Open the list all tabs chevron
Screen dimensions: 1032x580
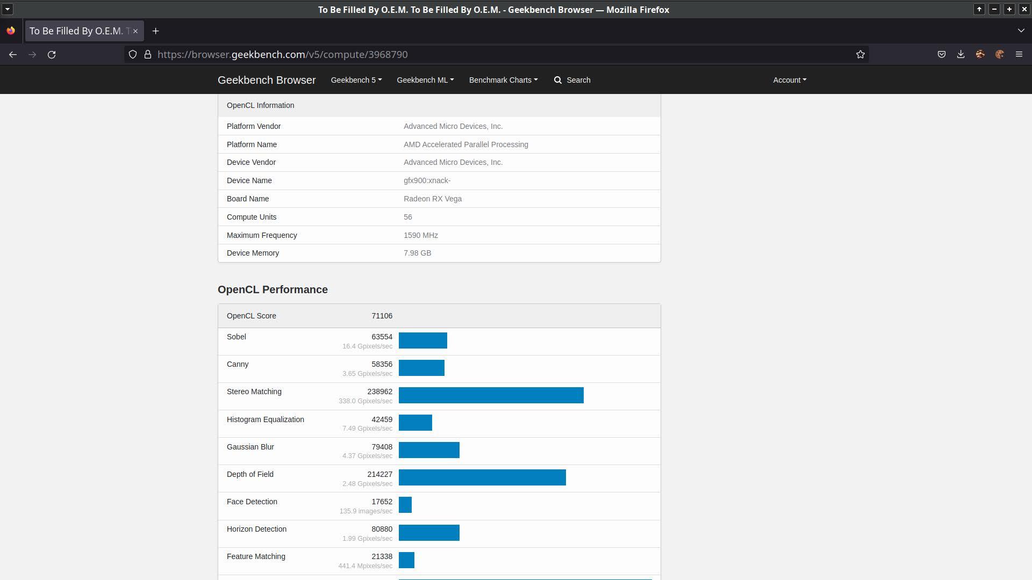pyautogui.click(x=1021, y=31)
